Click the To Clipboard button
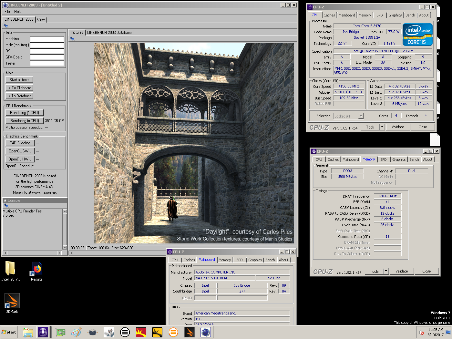The height and width of the screenshot is (339, 452). click(19, 88)
